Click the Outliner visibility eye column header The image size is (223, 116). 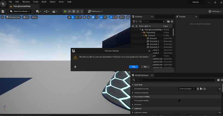pos(133,26)
